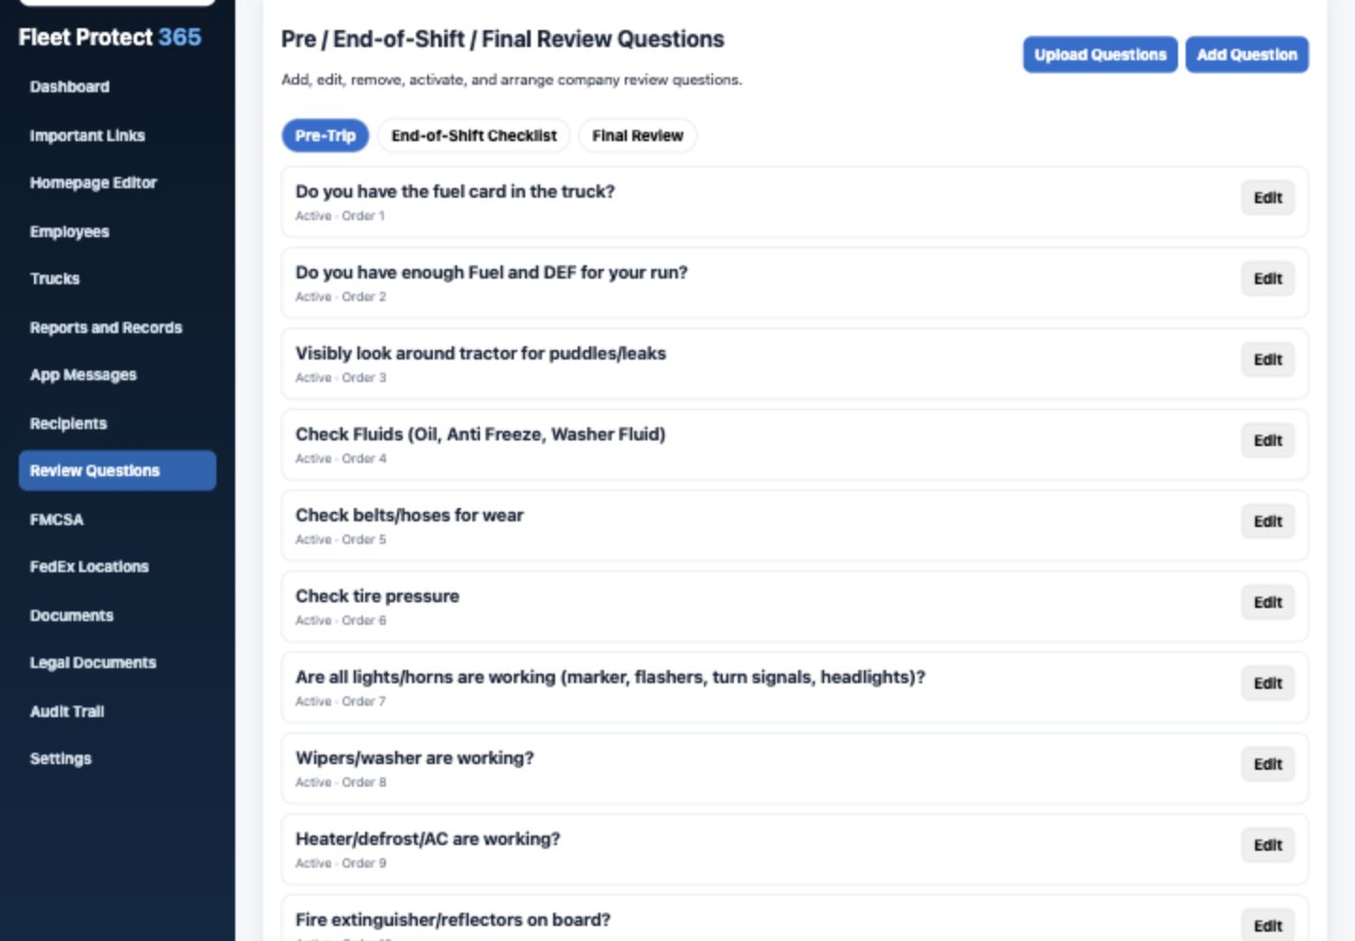Open Settings in the sidebar
1355x941 pixels.
[x=60, y=758]
